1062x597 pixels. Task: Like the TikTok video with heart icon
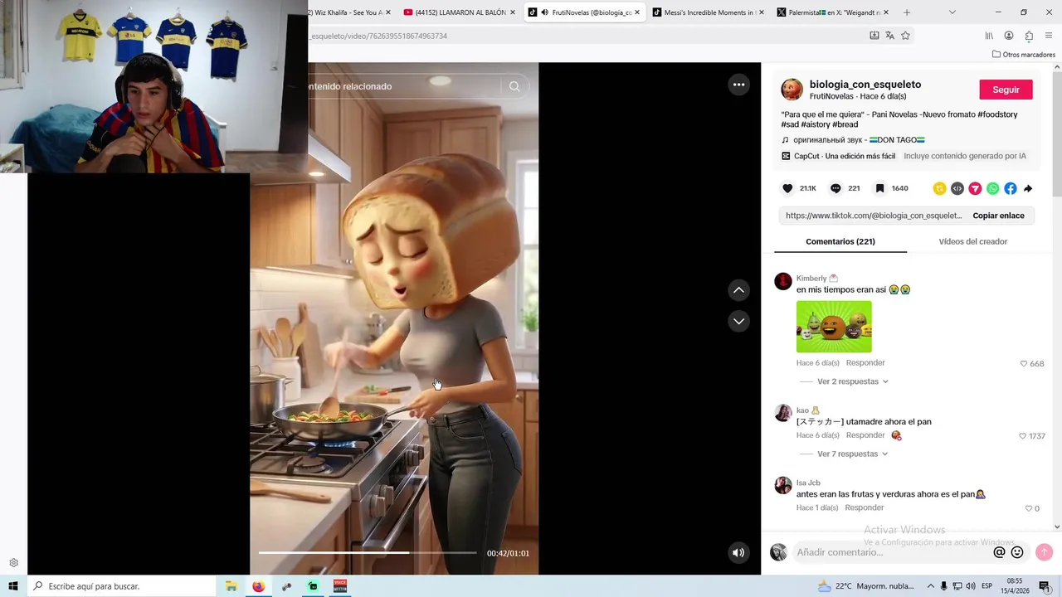[x=787, y=188]
